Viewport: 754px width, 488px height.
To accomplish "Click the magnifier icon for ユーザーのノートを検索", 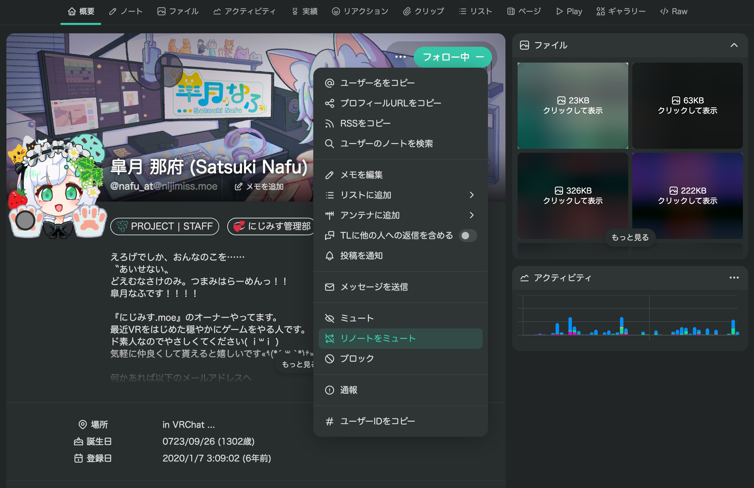I will click(x=329, y=144).
